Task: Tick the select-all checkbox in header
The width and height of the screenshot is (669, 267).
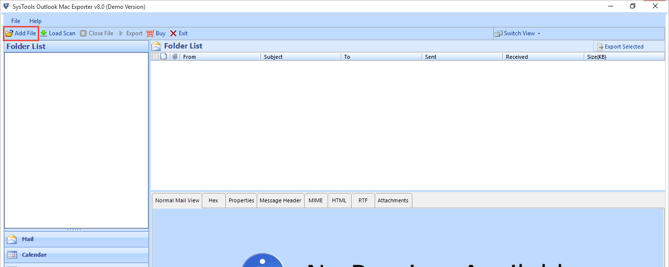Action: pyautogui.click(x=155, y=56)
